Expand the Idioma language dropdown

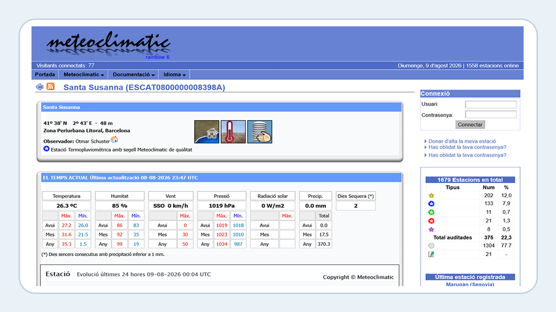174,74
